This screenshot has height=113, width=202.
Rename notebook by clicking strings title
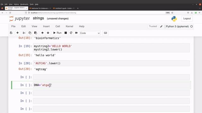pos(39,18)
